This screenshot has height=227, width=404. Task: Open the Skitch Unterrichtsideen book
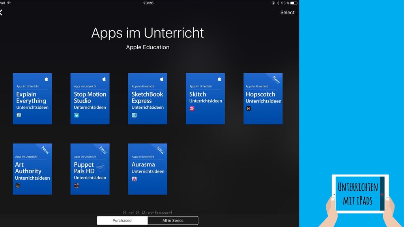(205, 99)
